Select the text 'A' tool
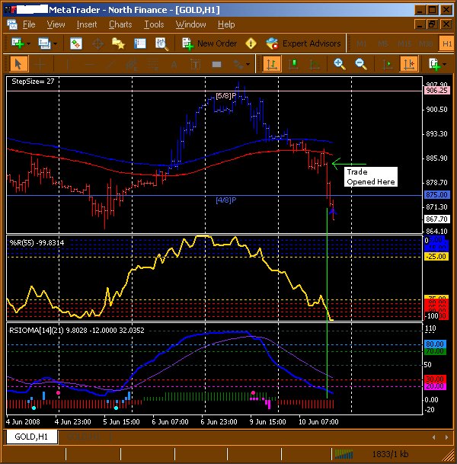Screen dimensions: 457x464 (174, 64)
